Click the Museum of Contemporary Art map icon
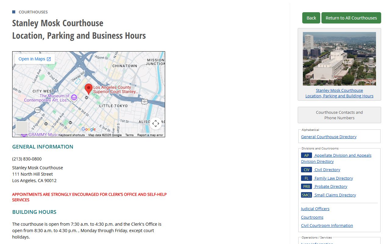Image resolution: width=390 pixels, height=244 pixels. pos(74,97)
